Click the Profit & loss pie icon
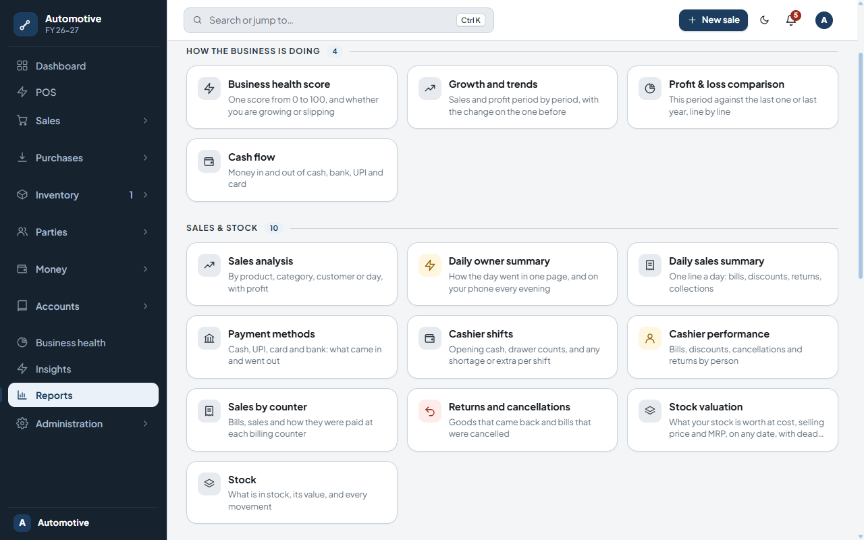The image size is (864, 540). click(650, 88)
